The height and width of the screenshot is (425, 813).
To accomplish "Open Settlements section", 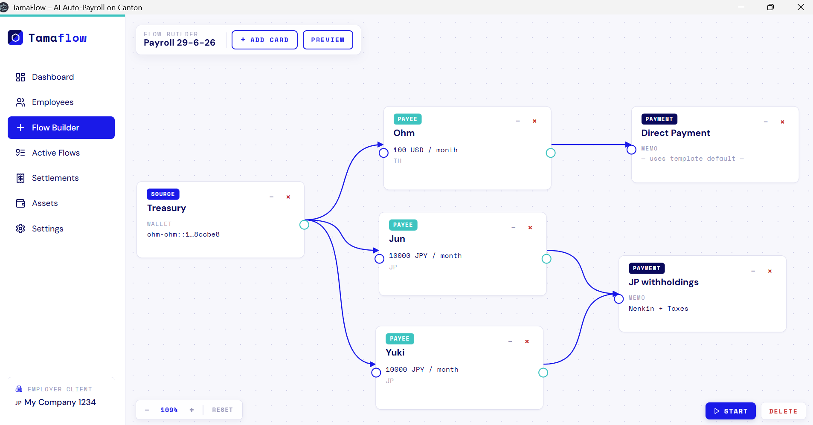I will 61,178.
